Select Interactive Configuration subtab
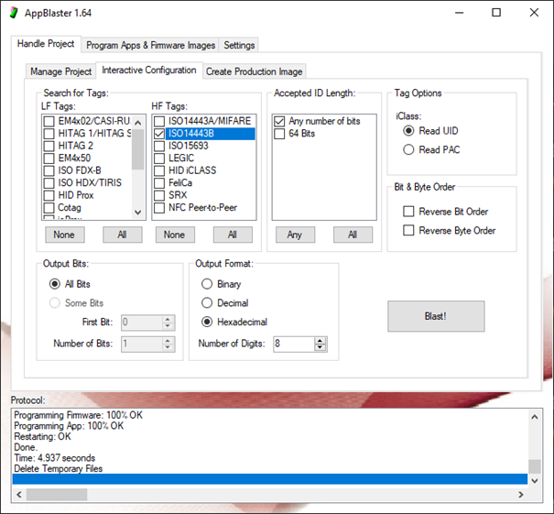The image size is (554, 514). click(x=149, y=70)
